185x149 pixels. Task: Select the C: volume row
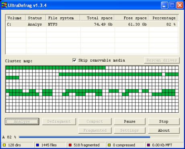point(92,25)
